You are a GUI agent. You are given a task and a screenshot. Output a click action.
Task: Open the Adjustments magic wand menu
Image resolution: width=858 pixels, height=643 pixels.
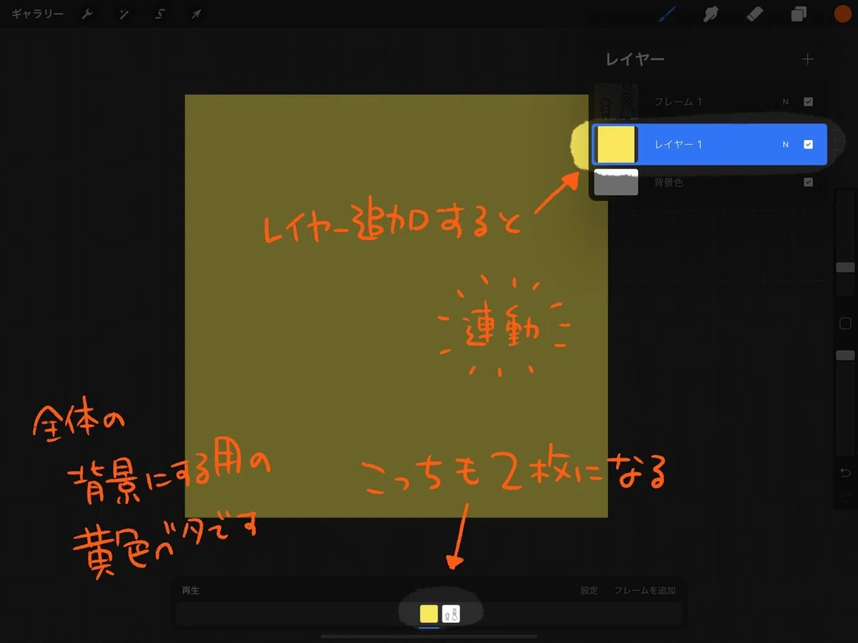[x=124, y=14]
